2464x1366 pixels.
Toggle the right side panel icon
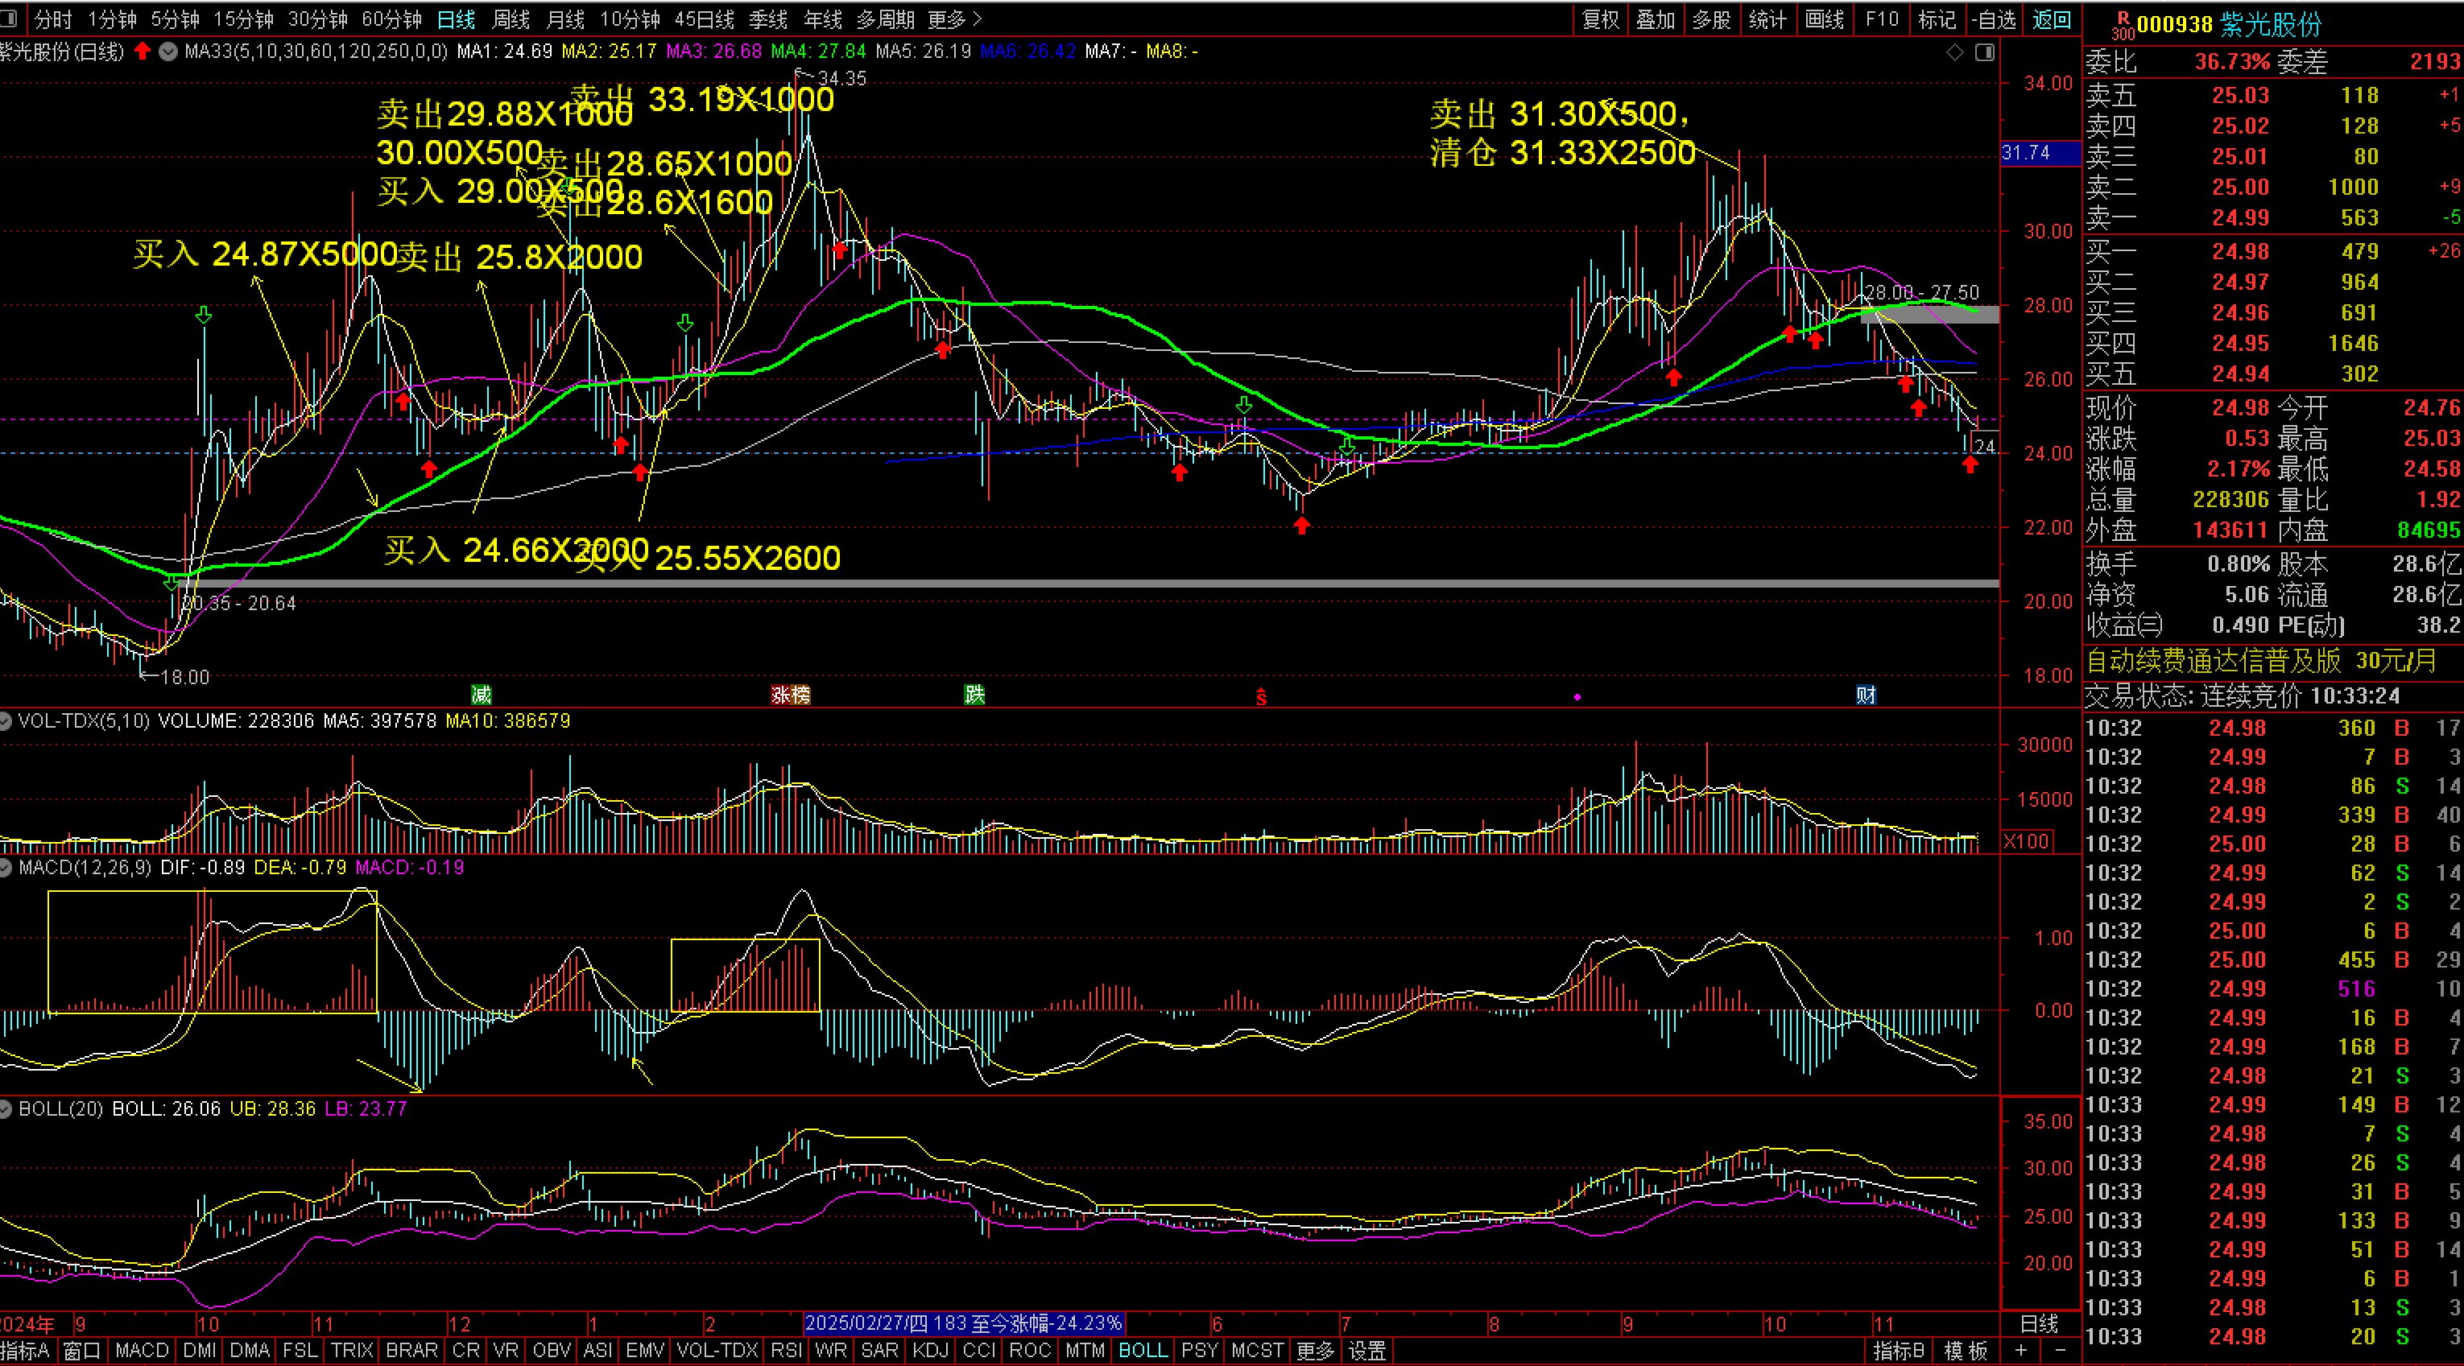click(x=1985, y=52)
